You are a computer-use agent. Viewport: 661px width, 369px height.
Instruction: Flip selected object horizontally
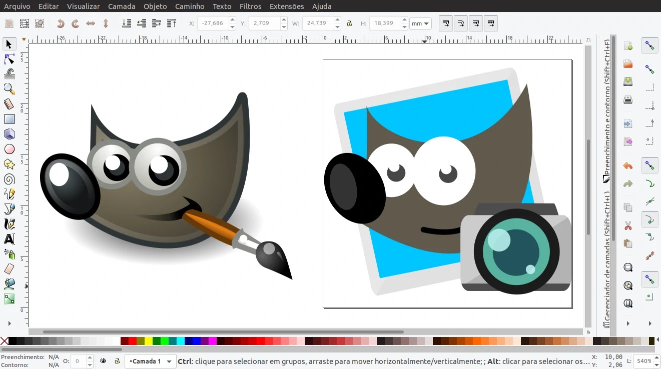click(x=91, y=23)
